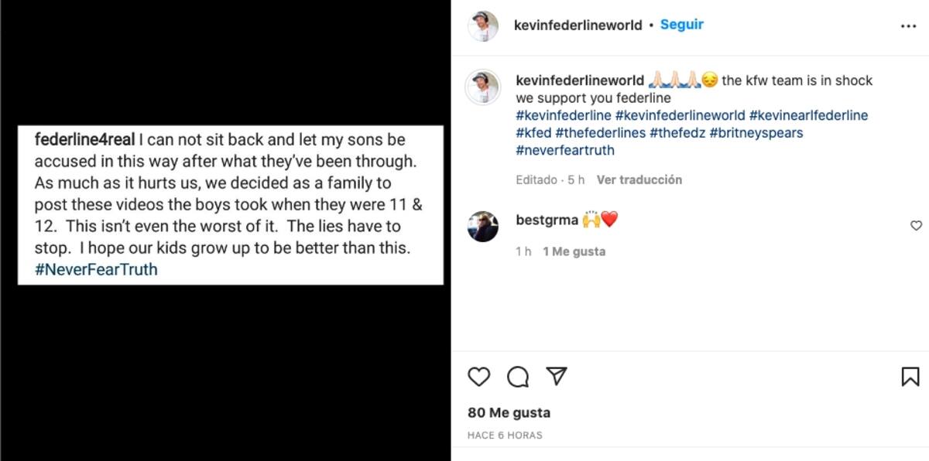Open the comment bubble icon
The image size is (929, 461).
point(518,377)
